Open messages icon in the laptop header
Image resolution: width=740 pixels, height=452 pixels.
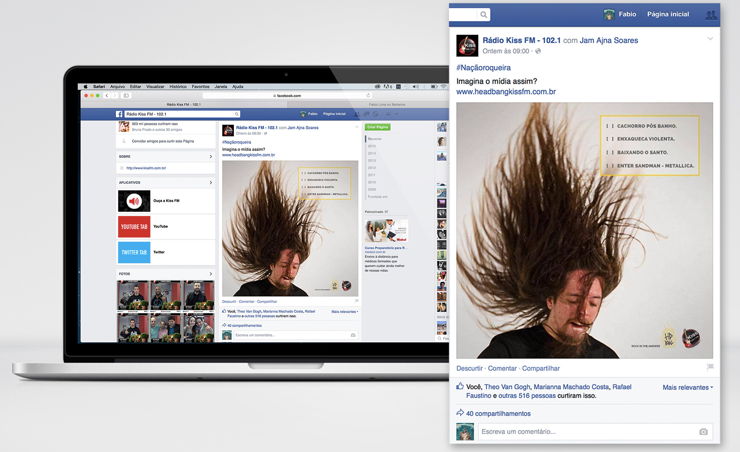[x=366, y=114]
